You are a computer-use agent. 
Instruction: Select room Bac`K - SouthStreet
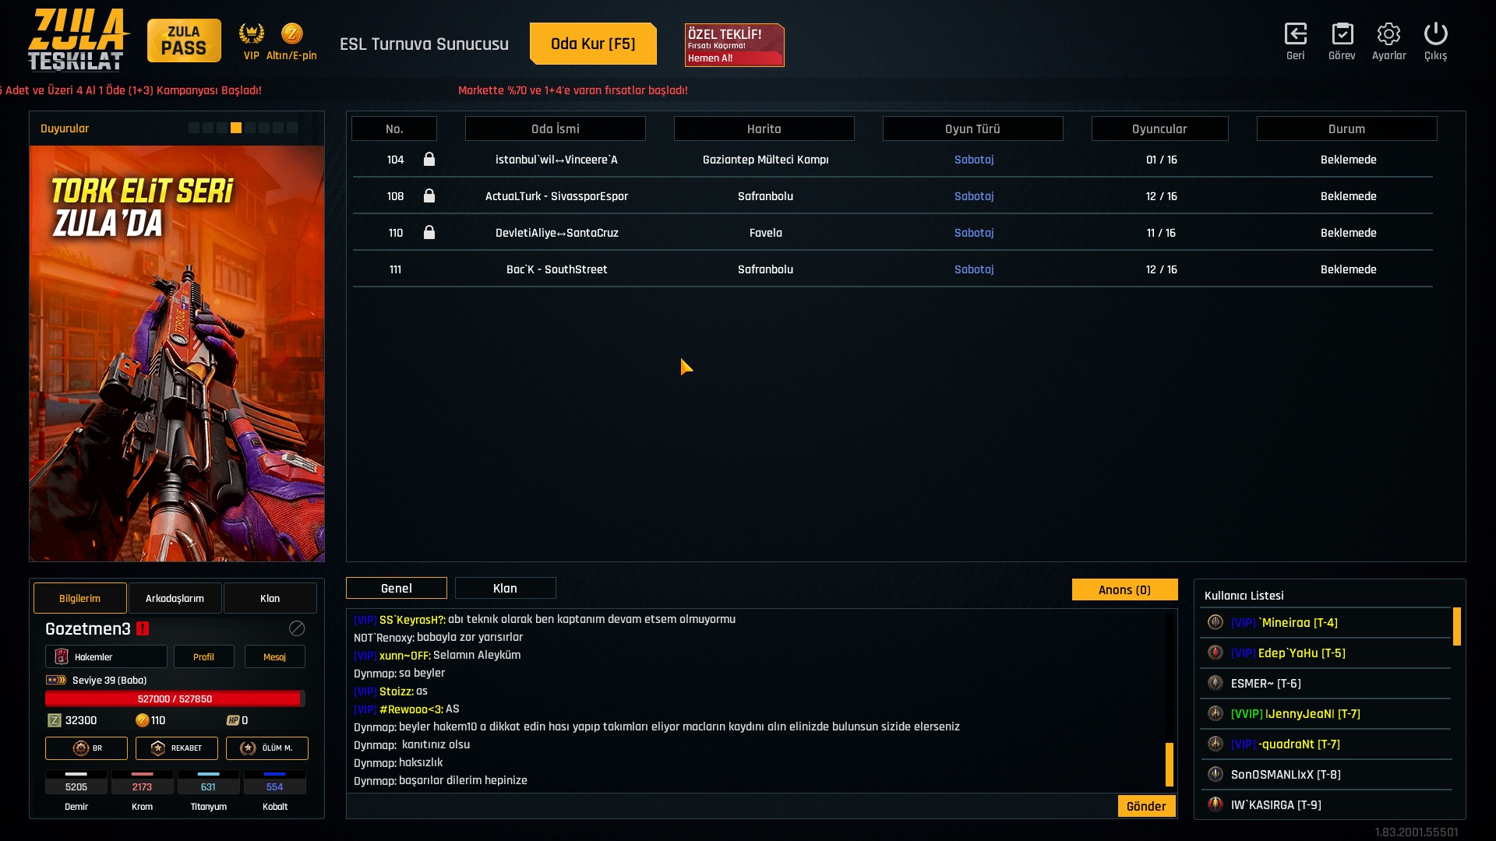coord(892,269)
